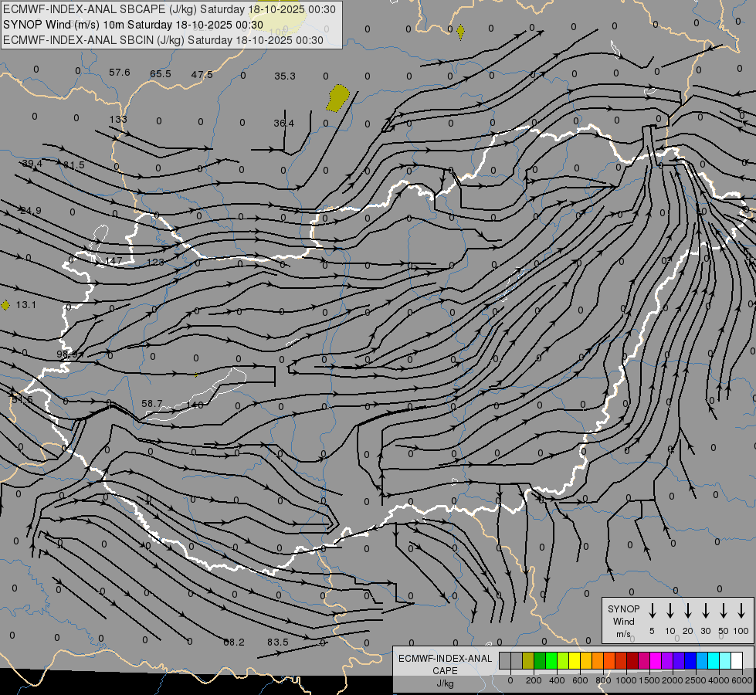
Task: Click the 133 CAPE value on the map
Action: (x=118, y=120)
